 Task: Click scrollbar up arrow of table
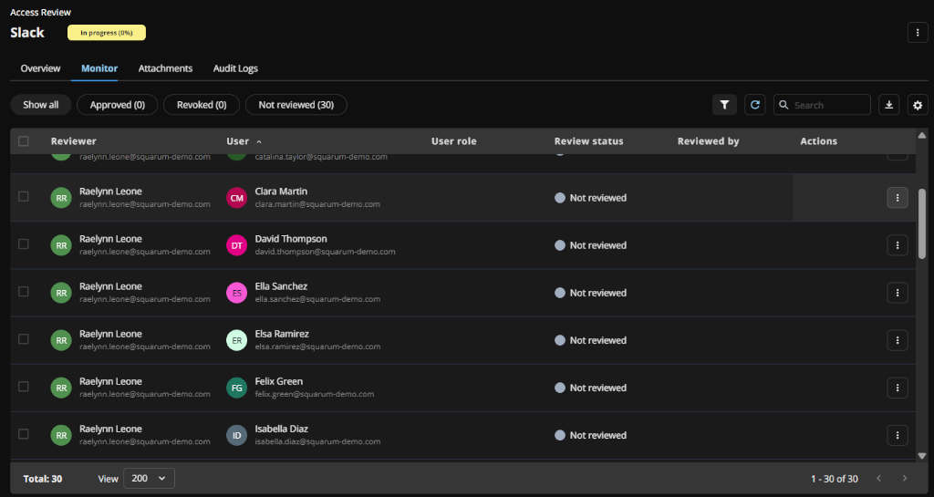(x=922, y=136)
